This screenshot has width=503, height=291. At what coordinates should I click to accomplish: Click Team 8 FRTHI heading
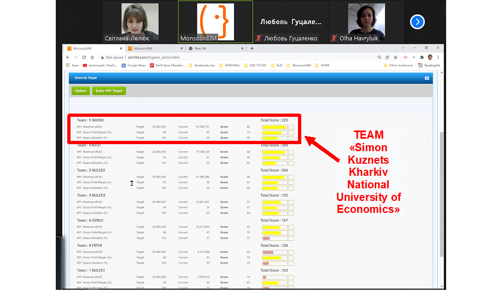coord(90,246)
